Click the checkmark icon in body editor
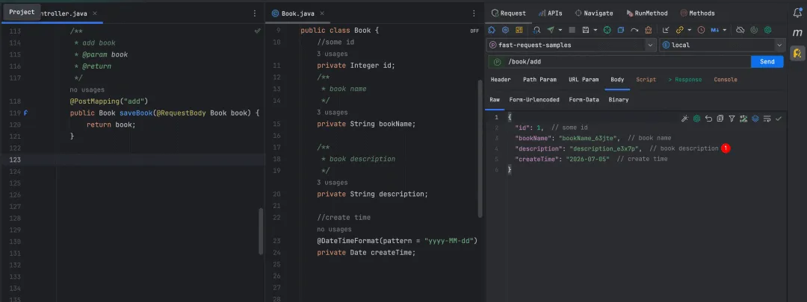This screenshot has height=302, width=807. [x=779, y=119]
